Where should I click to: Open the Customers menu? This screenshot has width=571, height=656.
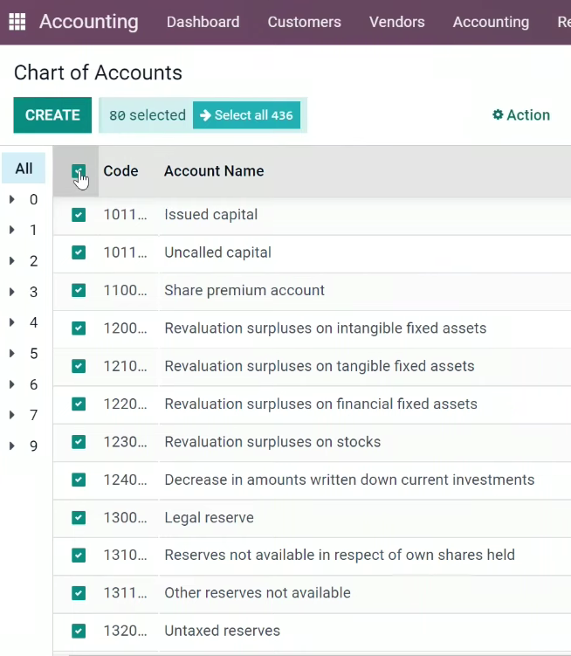tap(304, 22)
